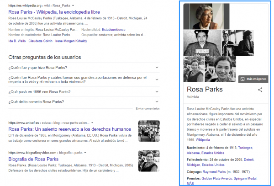Open the Rosa Parks Wikipedia result title

click(54, 12)
